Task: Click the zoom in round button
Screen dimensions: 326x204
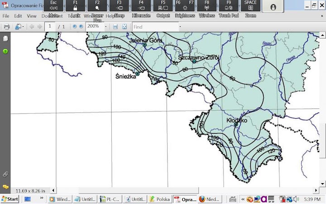Action: pyautogui.click(x=81, y=26)
